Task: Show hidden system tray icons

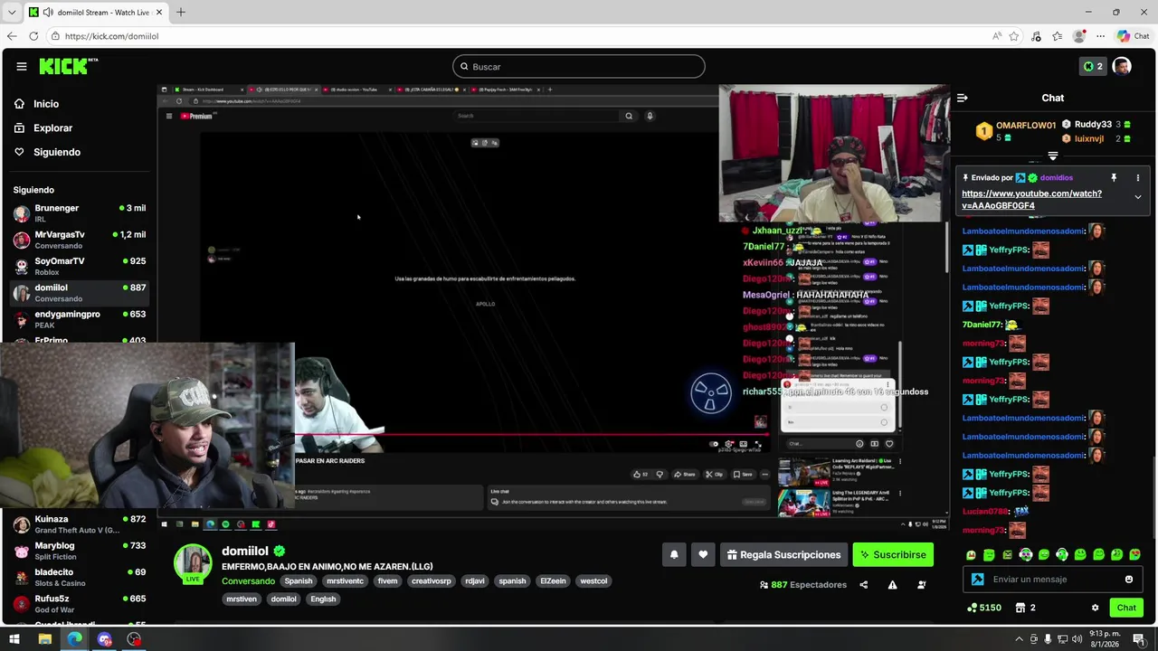Action: [x=1020, y=639]
